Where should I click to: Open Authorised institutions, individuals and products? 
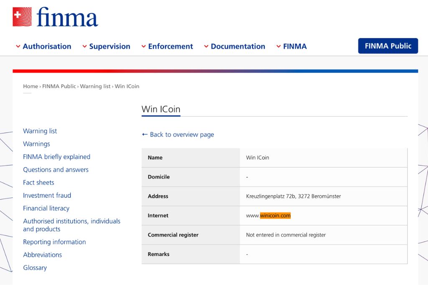pos(71,225)
